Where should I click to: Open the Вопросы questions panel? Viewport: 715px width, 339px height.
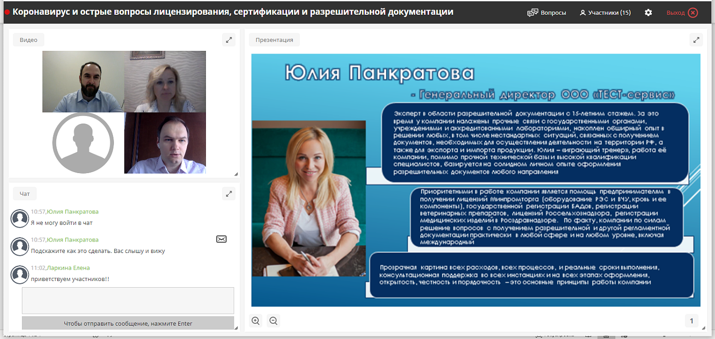pos(546,13)
